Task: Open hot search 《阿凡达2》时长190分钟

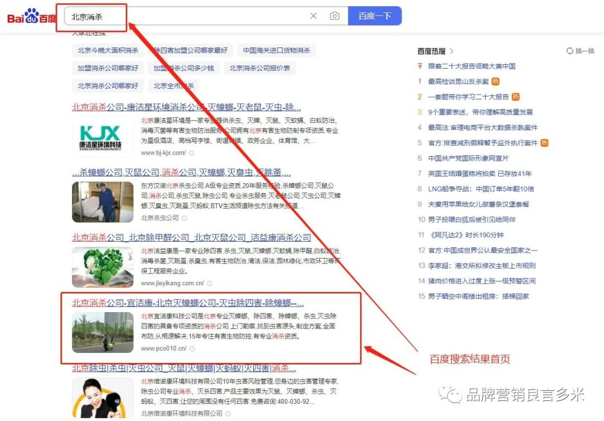Action: point(466,235)
